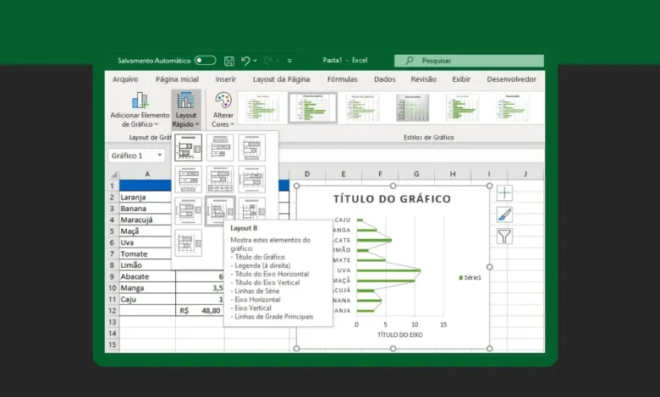
Task: Click the TÍTULO DO GRÁFICO chart title
Action: pyautogui.click(x=392, y=198)
